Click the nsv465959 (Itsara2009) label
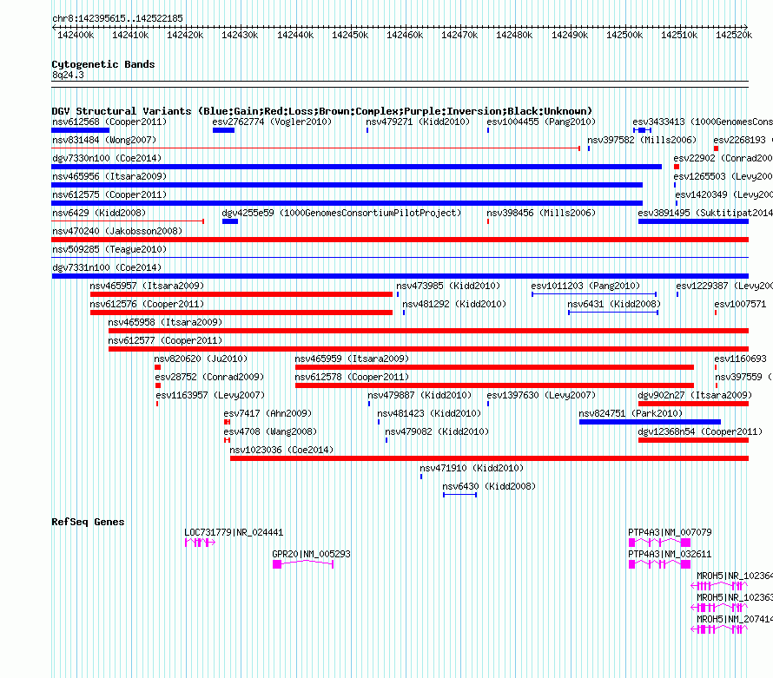The width and height of the screenshot is (773, 678). 352,359
